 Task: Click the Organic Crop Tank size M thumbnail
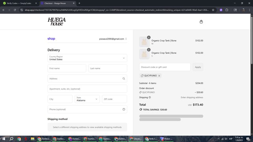144,42
